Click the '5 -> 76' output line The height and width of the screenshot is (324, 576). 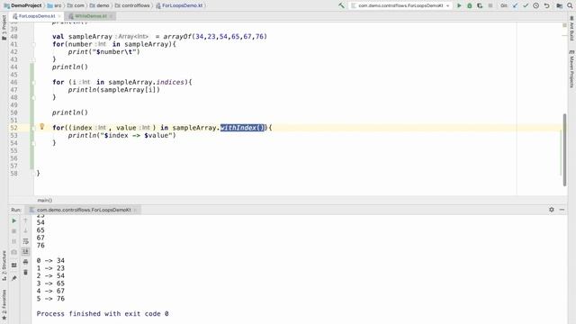click(x=50, y=299)
